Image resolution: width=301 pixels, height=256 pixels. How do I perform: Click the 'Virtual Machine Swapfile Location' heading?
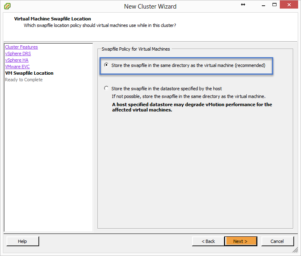pyautogui.click(x=52, y=19)
